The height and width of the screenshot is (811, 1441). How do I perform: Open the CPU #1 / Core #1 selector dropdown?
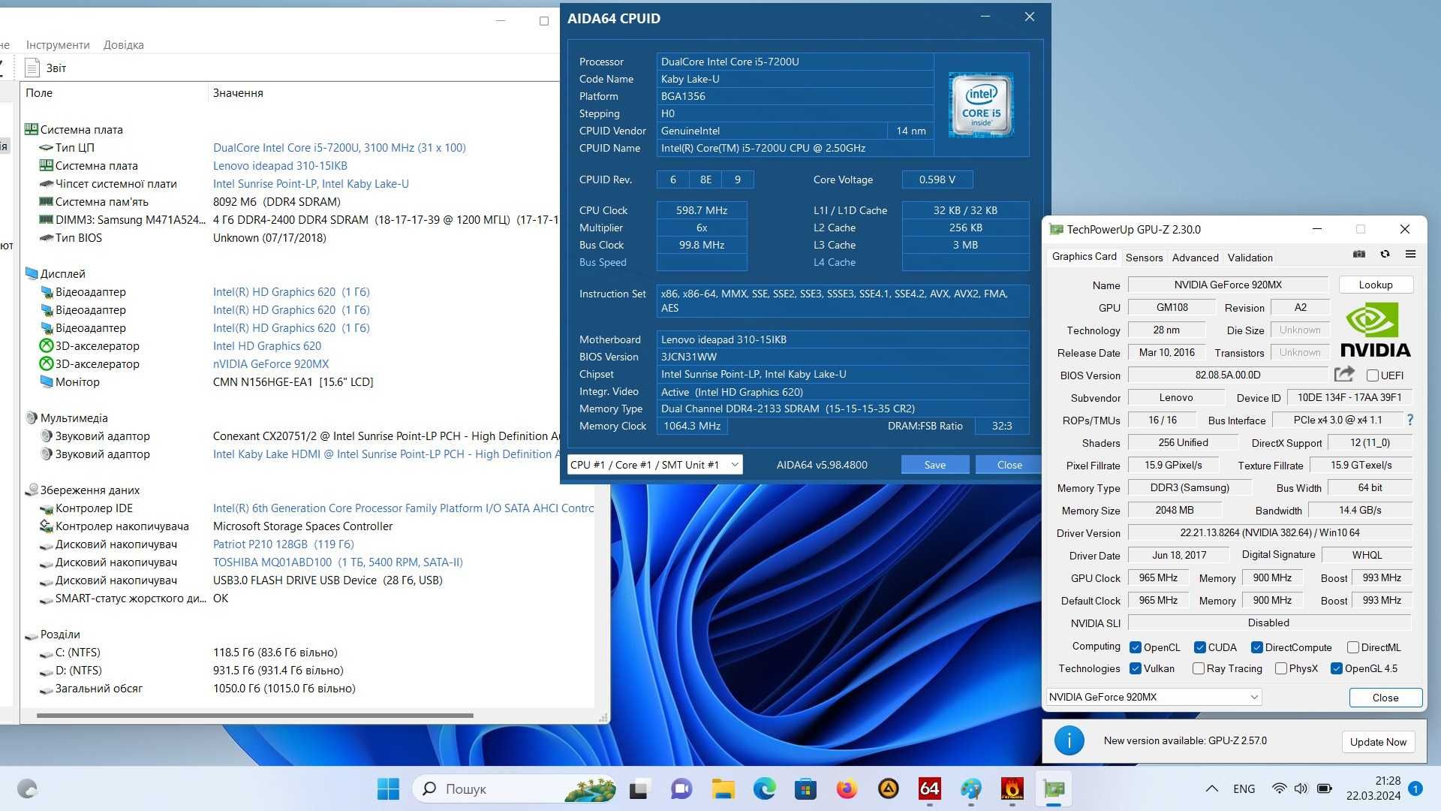click(654, 465)
